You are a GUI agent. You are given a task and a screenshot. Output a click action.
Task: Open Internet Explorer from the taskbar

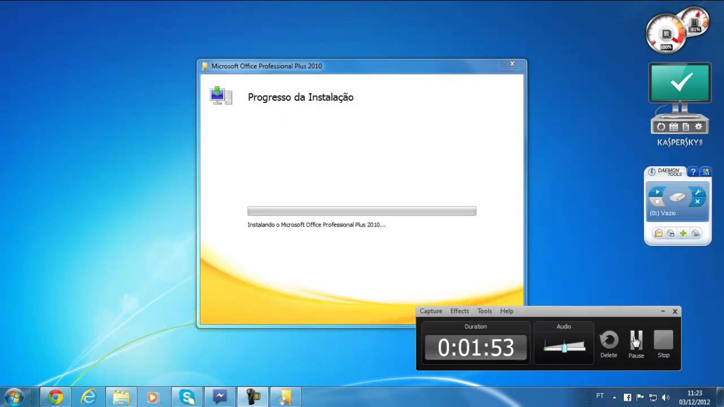click(88, 397)
